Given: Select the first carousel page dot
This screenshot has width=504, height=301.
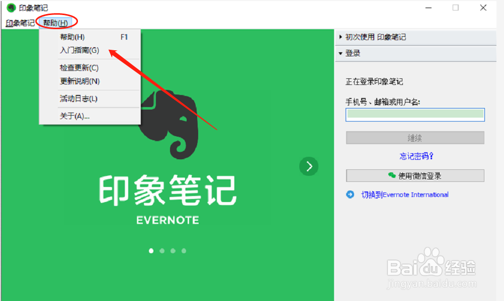Looking at the screenshot, I should (x=151, y=251).
